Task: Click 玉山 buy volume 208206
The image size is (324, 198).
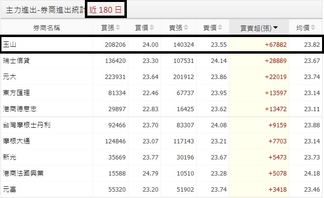Action: (115, 44)
